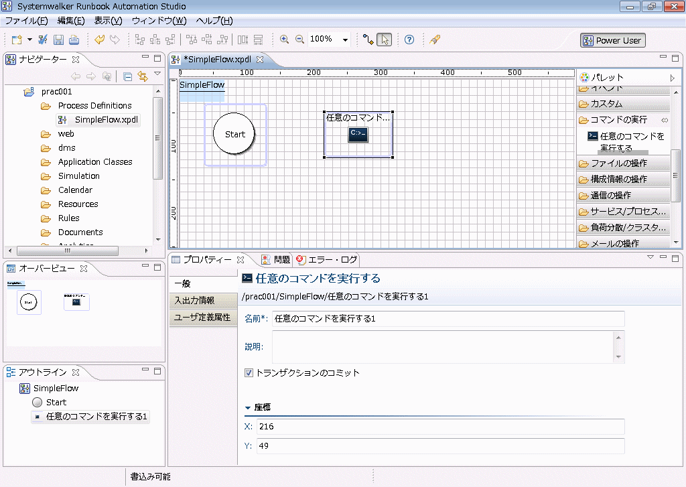Select the connection arrow tool icon
This screenshot has width=686, height=487.
click(368, 40)
